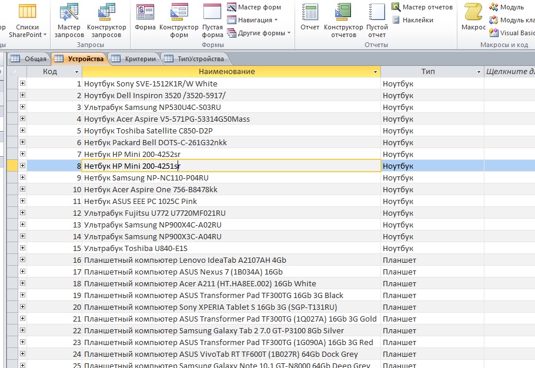Select cell 'Ноутбук Dell Inspiron 3520 /3520-5917/'
This screenshot has width=535, height=368.
pyautogui.click(x=231, y=95)
